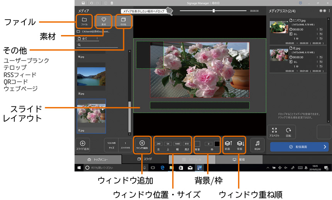Toggle the アスペクト aspect ratio button

(274, 132)
